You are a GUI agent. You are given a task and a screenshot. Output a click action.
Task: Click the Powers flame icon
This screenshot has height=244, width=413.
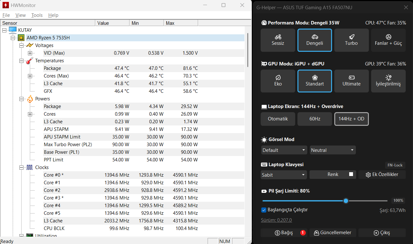pos(30,99)
